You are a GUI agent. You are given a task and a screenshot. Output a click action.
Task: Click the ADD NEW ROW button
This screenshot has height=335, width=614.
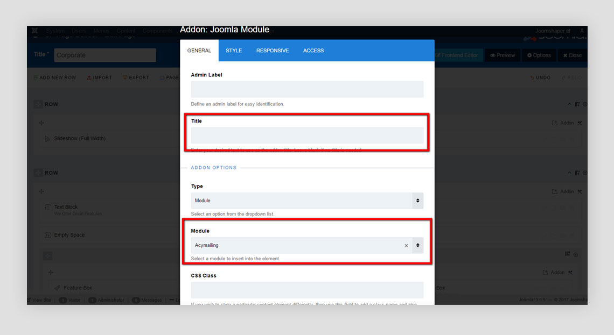click(x=55, y=78)
